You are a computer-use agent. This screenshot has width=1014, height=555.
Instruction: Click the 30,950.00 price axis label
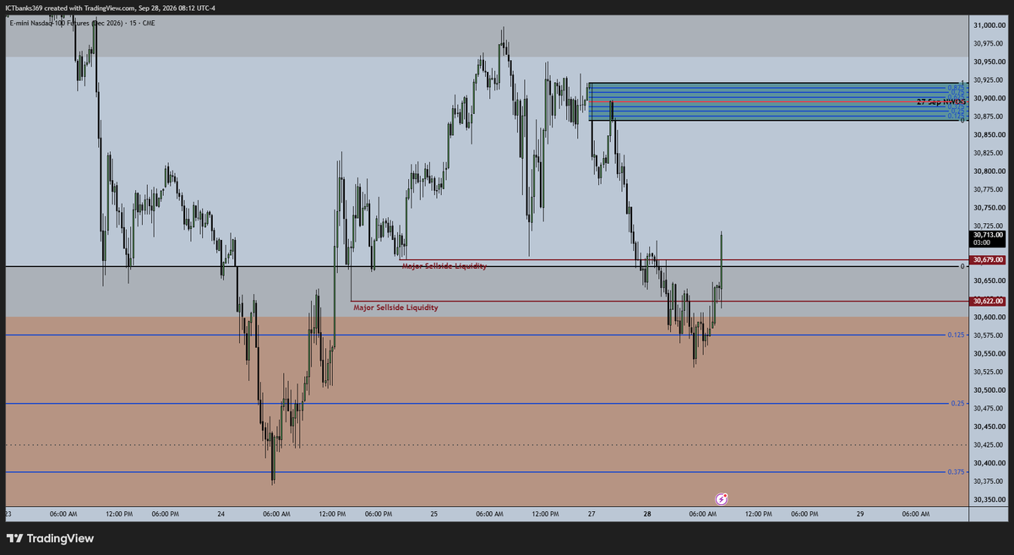click(989, 62)
